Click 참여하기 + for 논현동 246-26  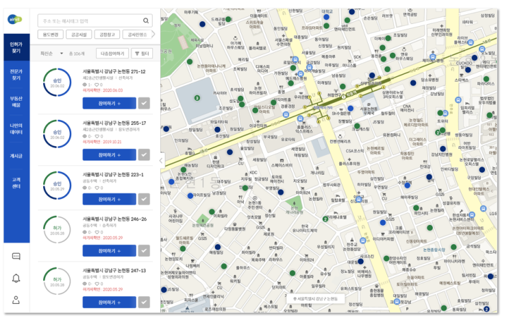[110, 250]
